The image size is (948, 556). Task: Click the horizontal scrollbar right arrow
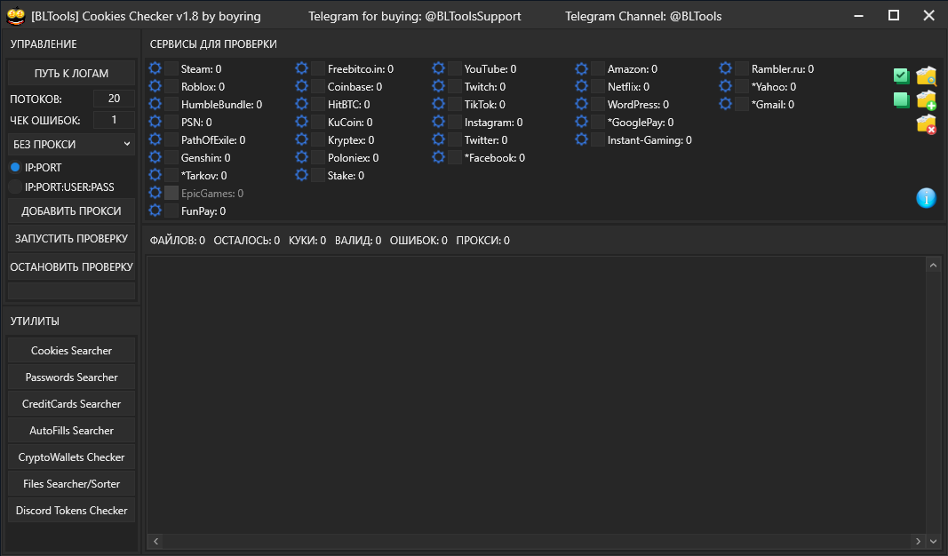coord(918,541)
